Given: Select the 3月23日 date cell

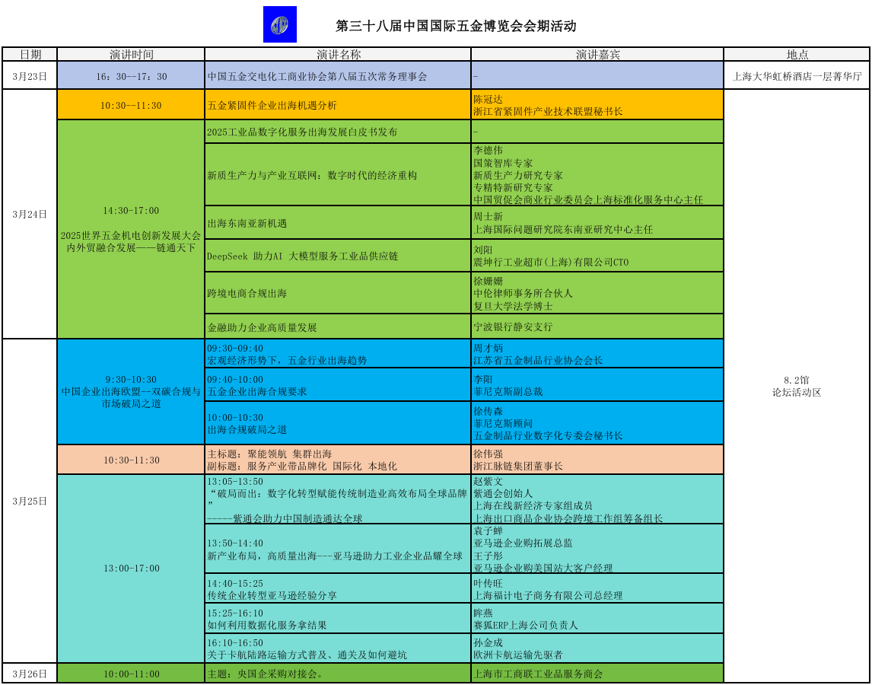Looking at the screenshot, I should [30, 75].
